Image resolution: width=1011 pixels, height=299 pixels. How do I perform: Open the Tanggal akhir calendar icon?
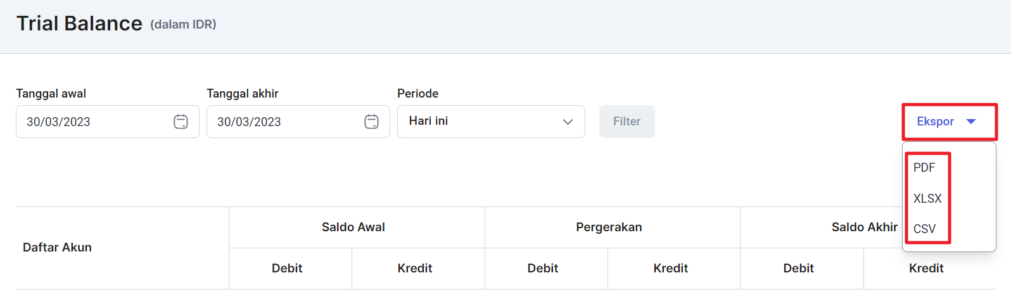(x=371, y=122)
